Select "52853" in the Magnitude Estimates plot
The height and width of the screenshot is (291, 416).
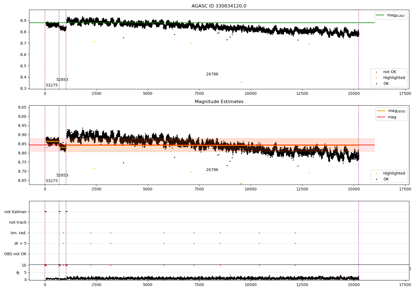coord(62,175)
